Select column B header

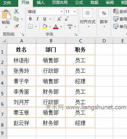click(51, 41)
